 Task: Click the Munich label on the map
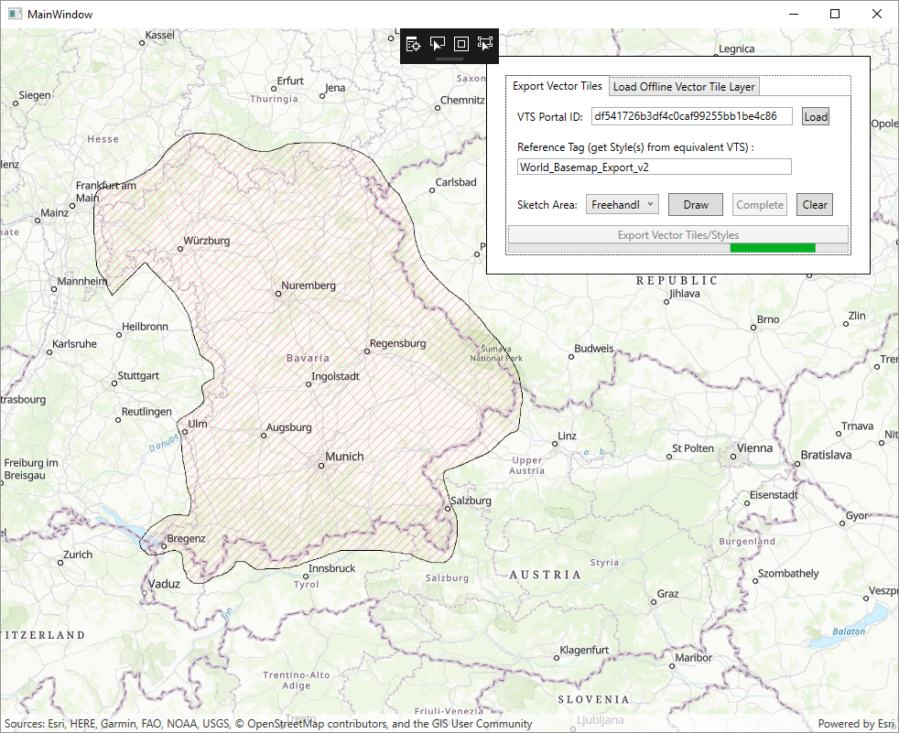click(344, 457)
